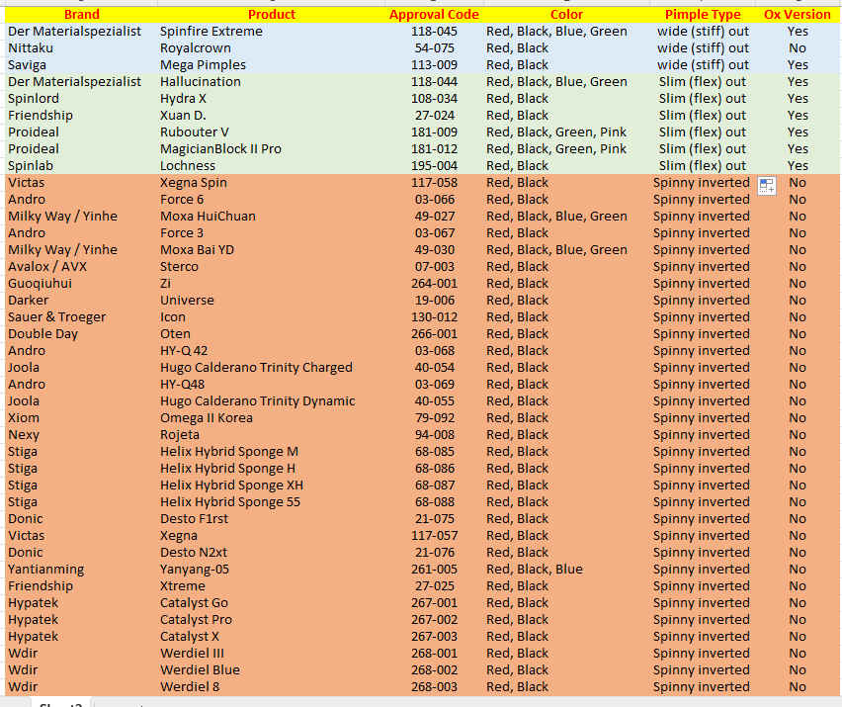Click the Pimple Type header cell

click(703, 15)
